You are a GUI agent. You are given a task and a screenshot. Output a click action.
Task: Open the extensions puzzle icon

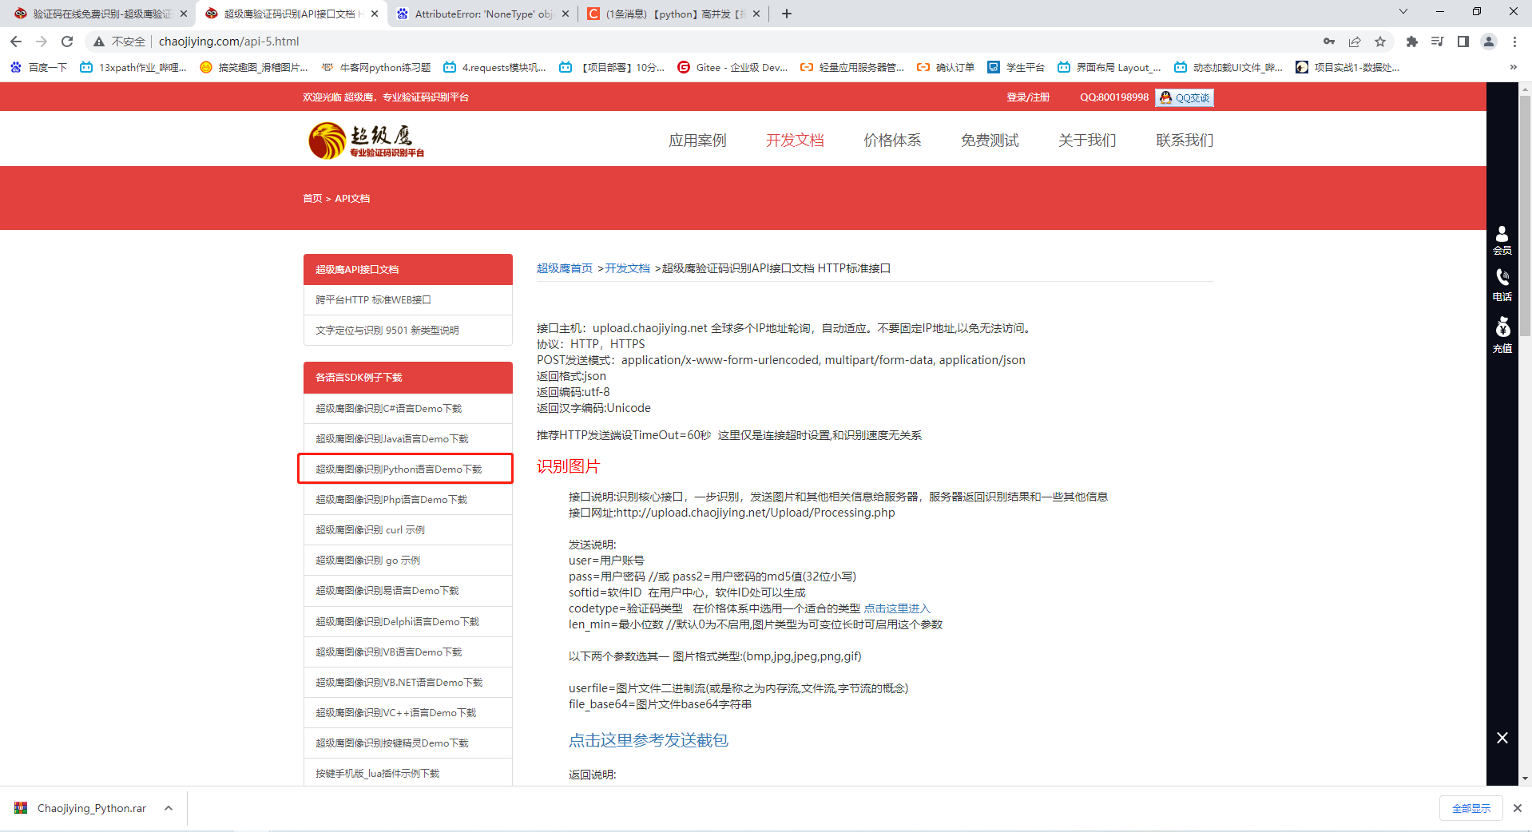pyautogui.click(x=1412, y=42)
